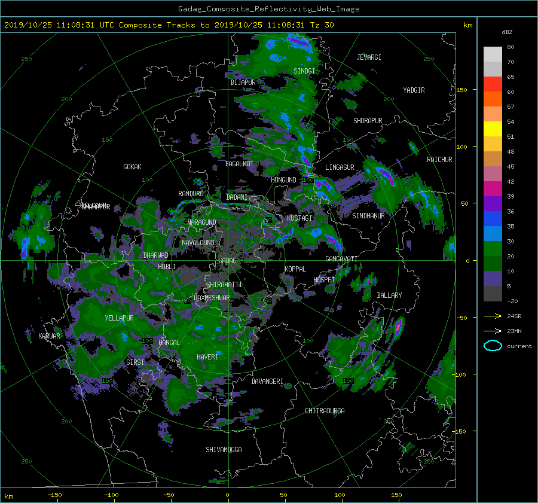Click the NARAGUND city label

[202, 222]
